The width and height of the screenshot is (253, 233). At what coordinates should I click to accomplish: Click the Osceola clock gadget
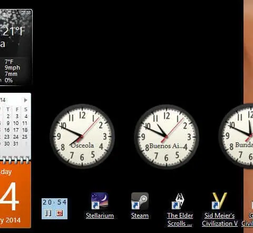coord(82,136)
